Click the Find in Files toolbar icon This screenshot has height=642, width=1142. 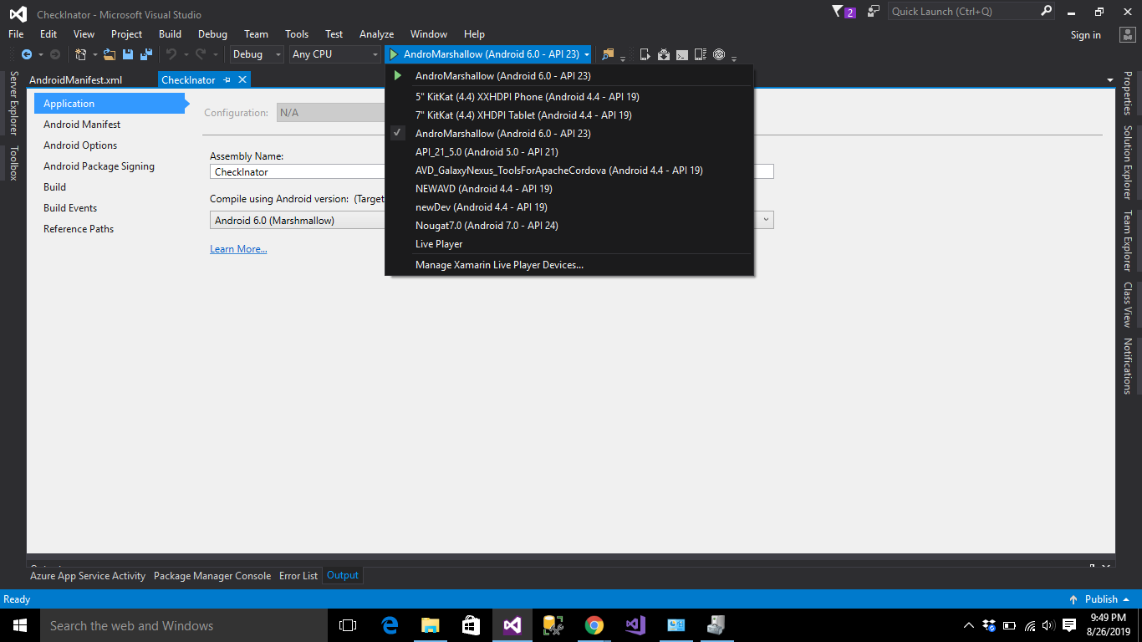pos(608,54)
